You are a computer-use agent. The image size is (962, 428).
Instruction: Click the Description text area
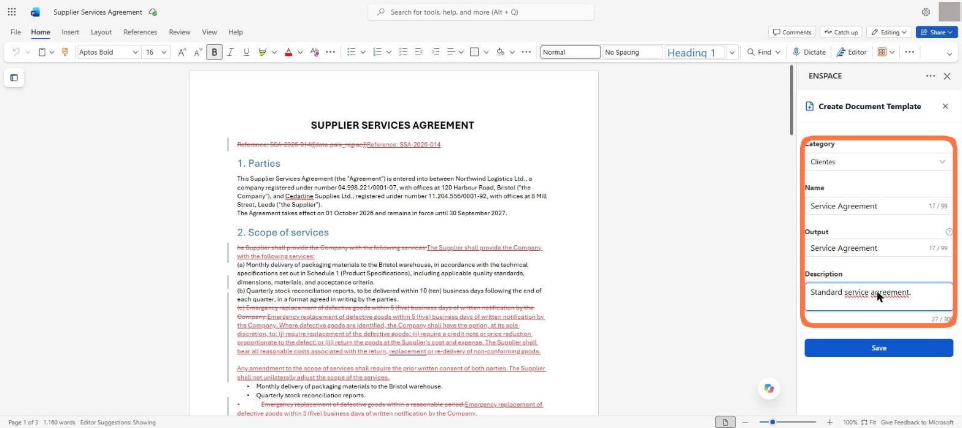(x=879, y=297)
